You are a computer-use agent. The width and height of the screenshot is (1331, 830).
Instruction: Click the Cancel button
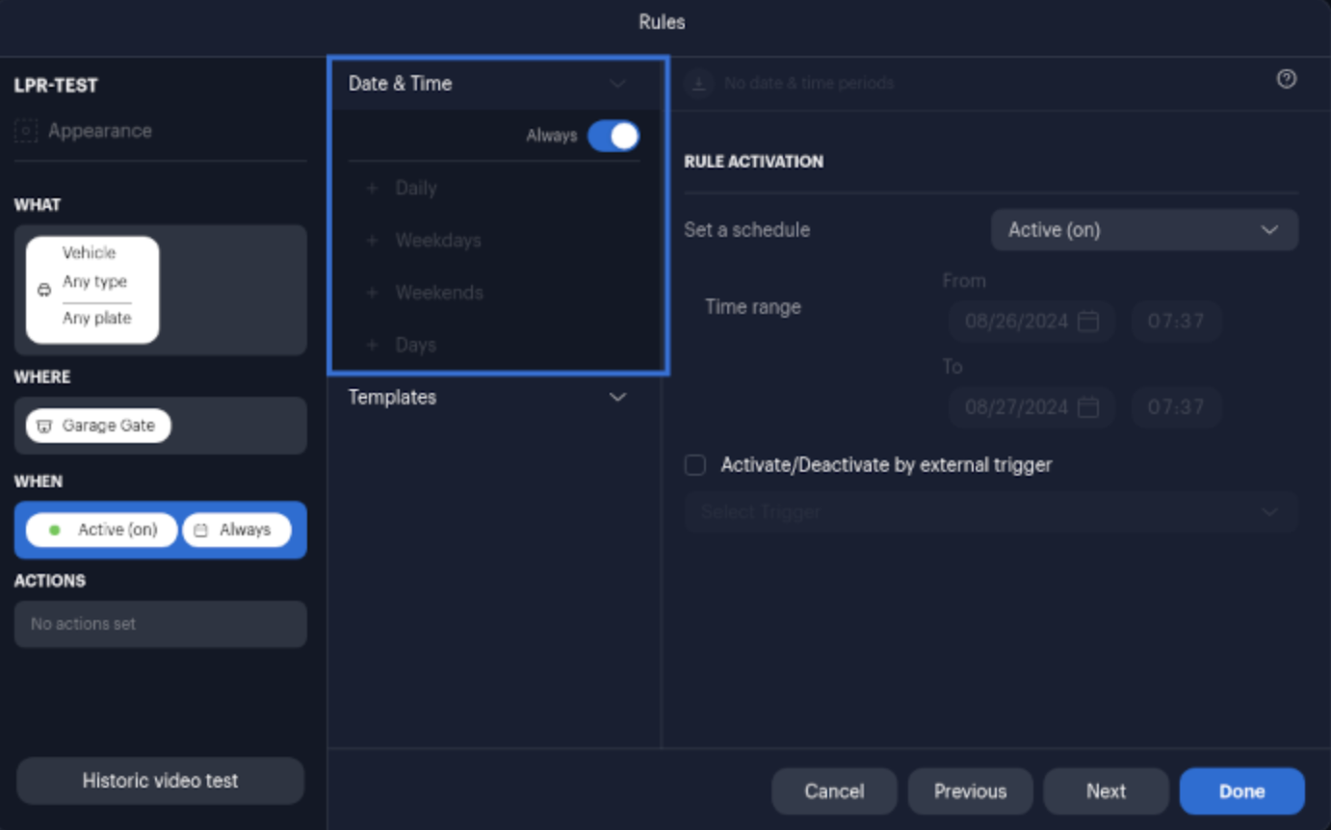click(x=834, y=791)
